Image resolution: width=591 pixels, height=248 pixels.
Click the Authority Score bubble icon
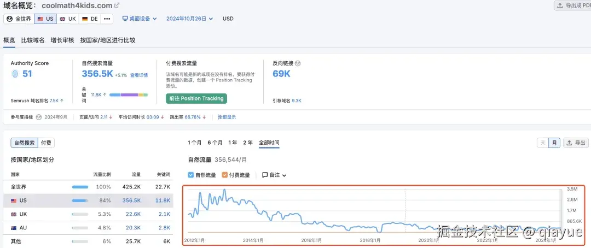click(x=15, y=74)
